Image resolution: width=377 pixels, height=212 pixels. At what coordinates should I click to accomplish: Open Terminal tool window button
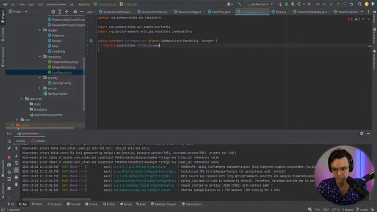click(74, 204)
